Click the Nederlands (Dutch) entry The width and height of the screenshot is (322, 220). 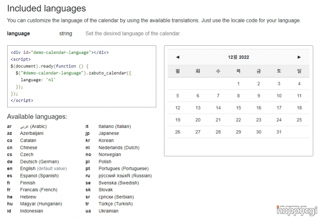click(119, 148)
